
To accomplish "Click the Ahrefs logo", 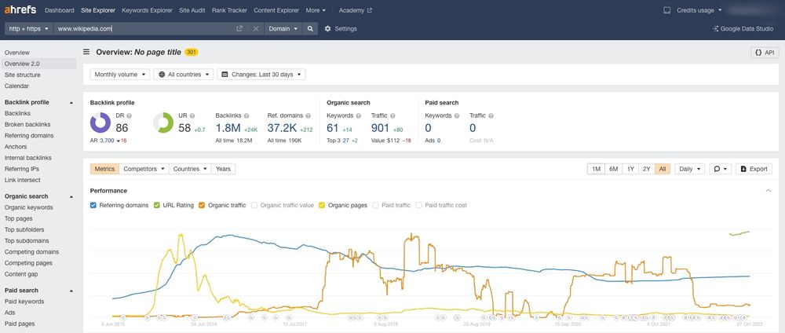I will (x=22, y=10).
